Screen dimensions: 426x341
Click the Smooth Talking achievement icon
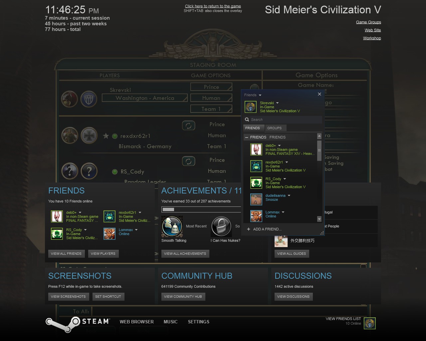click(172, 226)
